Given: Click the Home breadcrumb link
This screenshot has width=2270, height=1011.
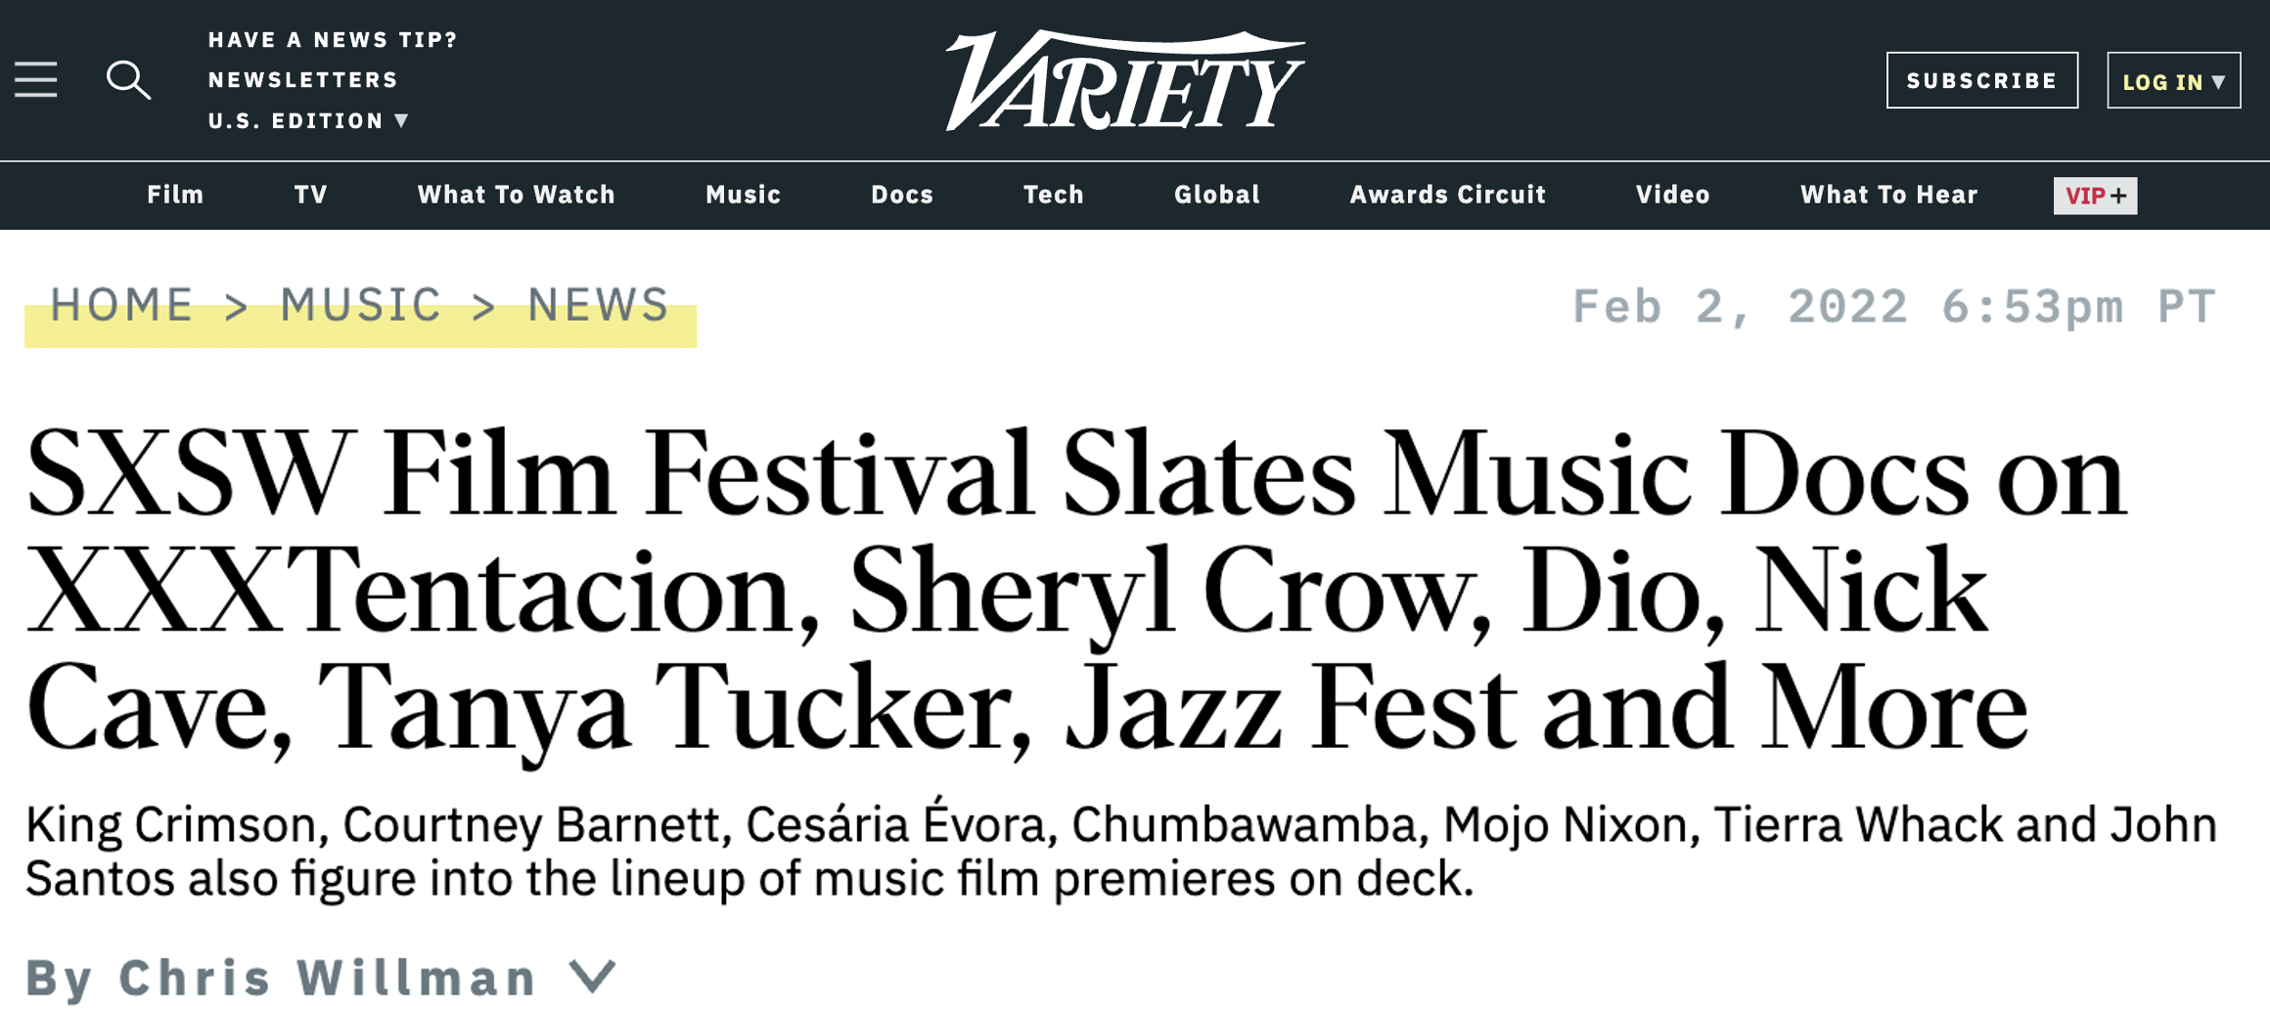Looking at the screenshot, I should 122,305.
